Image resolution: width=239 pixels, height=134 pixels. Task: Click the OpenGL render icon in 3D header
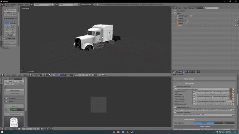pyautogui.click(x=103, y=75)
